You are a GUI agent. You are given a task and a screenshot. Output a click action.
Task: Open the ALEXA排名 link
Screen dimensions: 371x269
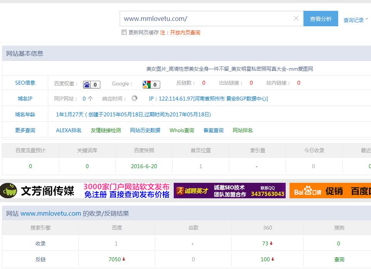tap(69, 130)
